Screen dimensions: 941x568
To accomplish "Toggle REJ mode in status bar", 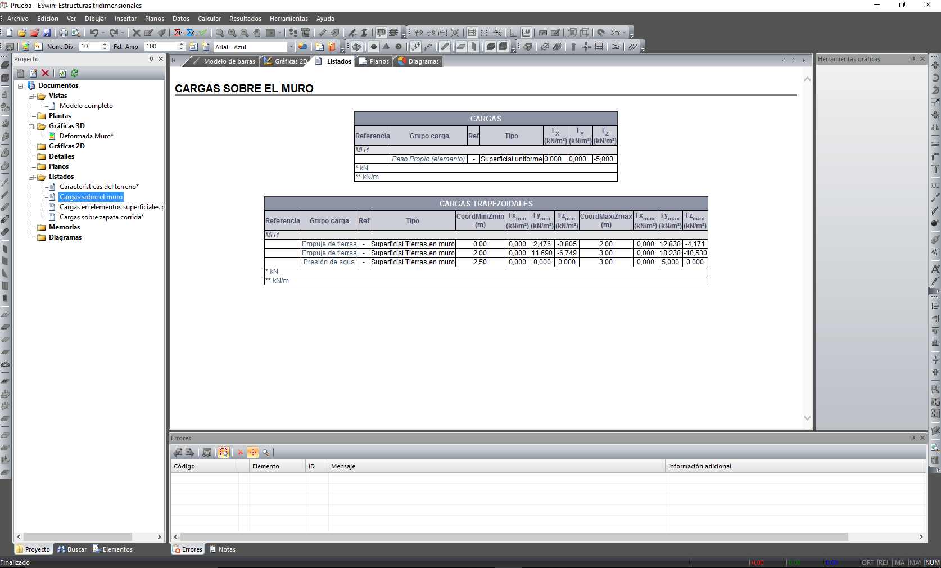I will pyautogui.click(x=883, y=562).
